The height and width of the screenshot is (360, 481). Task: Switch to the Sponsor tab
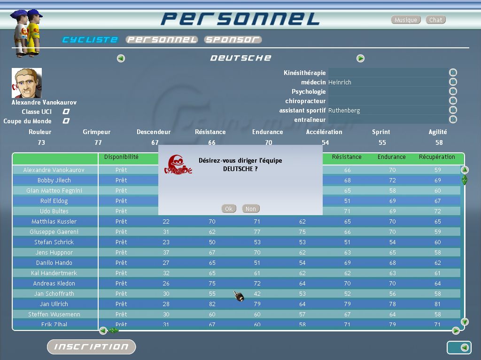click(x=233, y=40)
